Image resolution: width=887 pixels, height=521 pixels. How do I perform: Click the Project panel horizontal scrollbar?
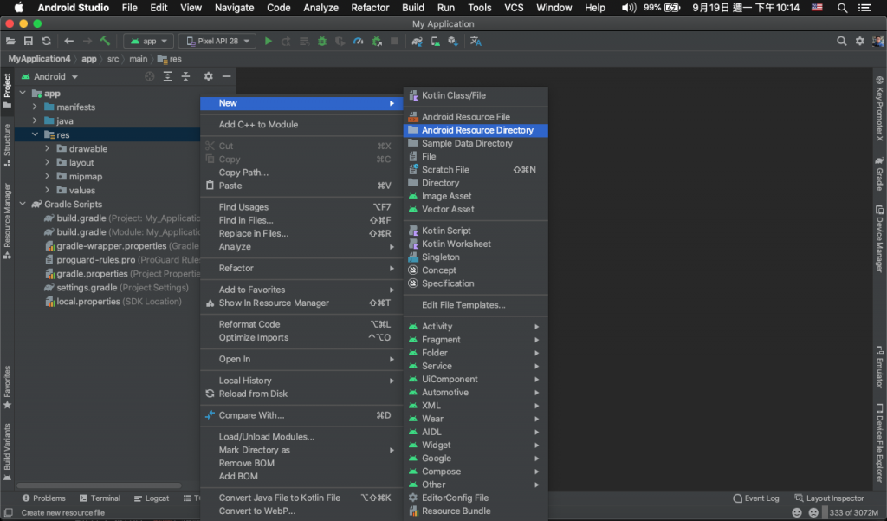(99, 485)
